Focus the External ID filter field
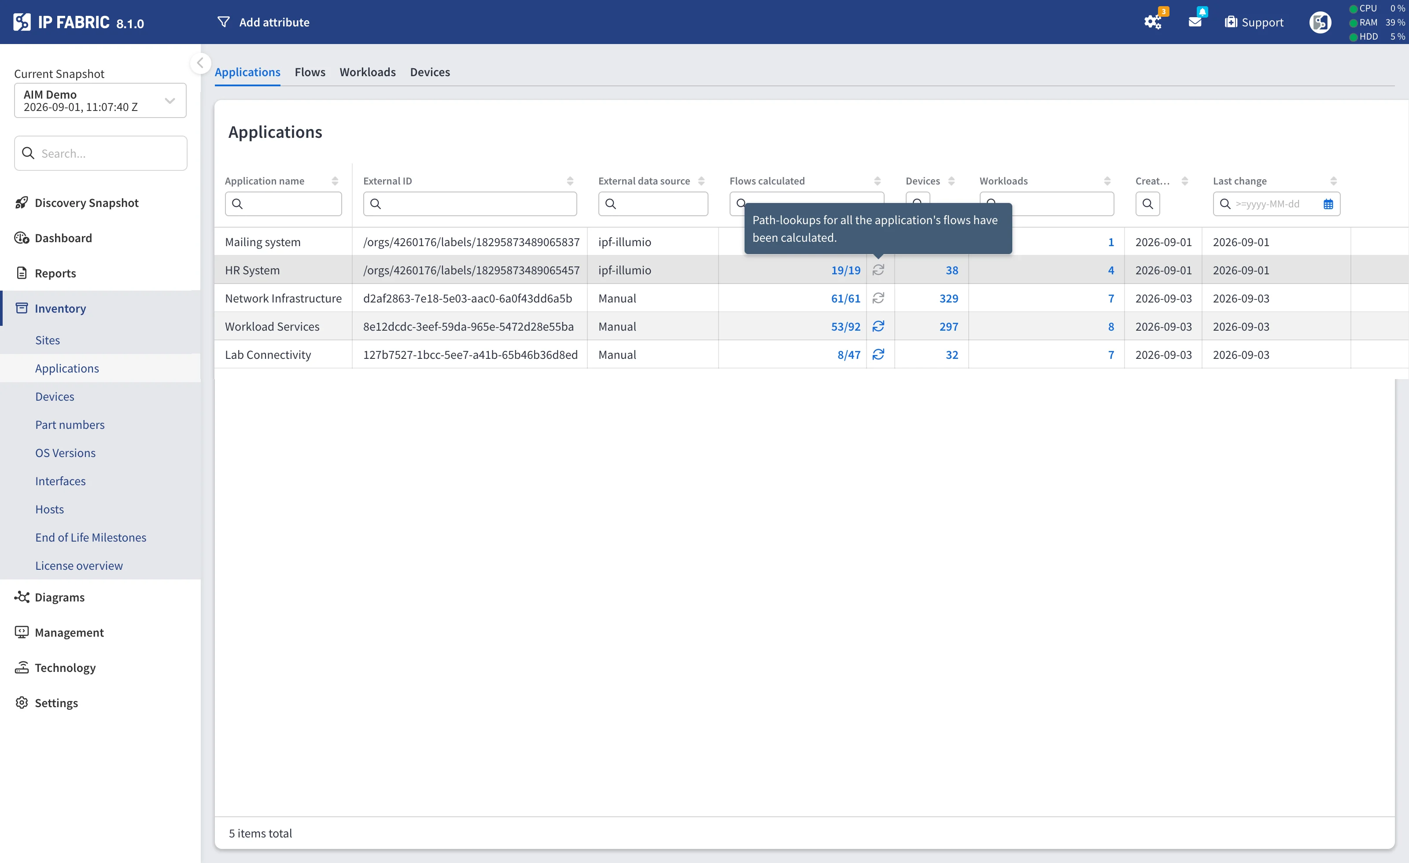The width and height of the screenshot is (1409, 863). coord(470,203)
